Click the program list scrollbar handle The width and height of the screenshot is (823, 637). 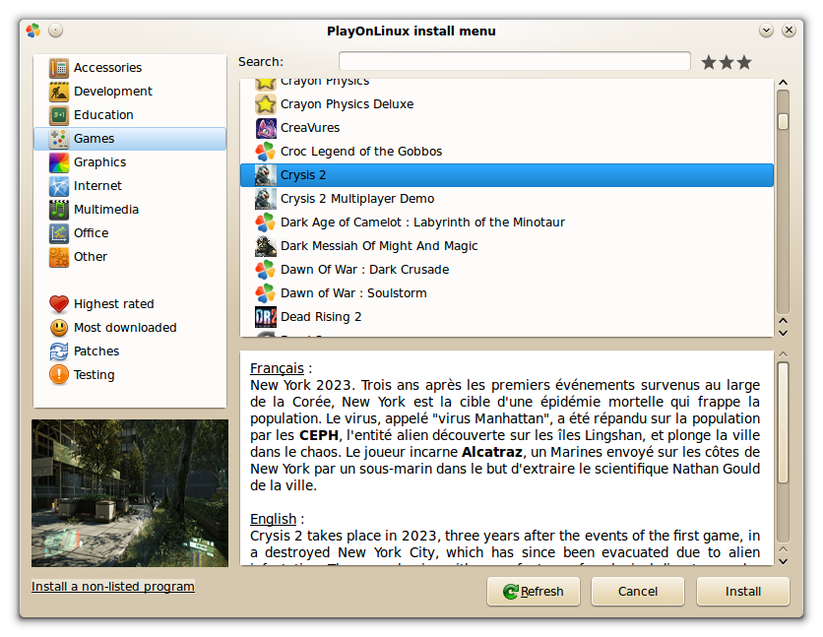tap(783, 121)
